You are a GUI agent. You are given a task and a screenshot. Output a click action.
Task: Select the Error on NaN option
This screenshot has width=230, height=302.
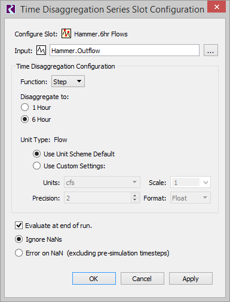coord(19,253)
